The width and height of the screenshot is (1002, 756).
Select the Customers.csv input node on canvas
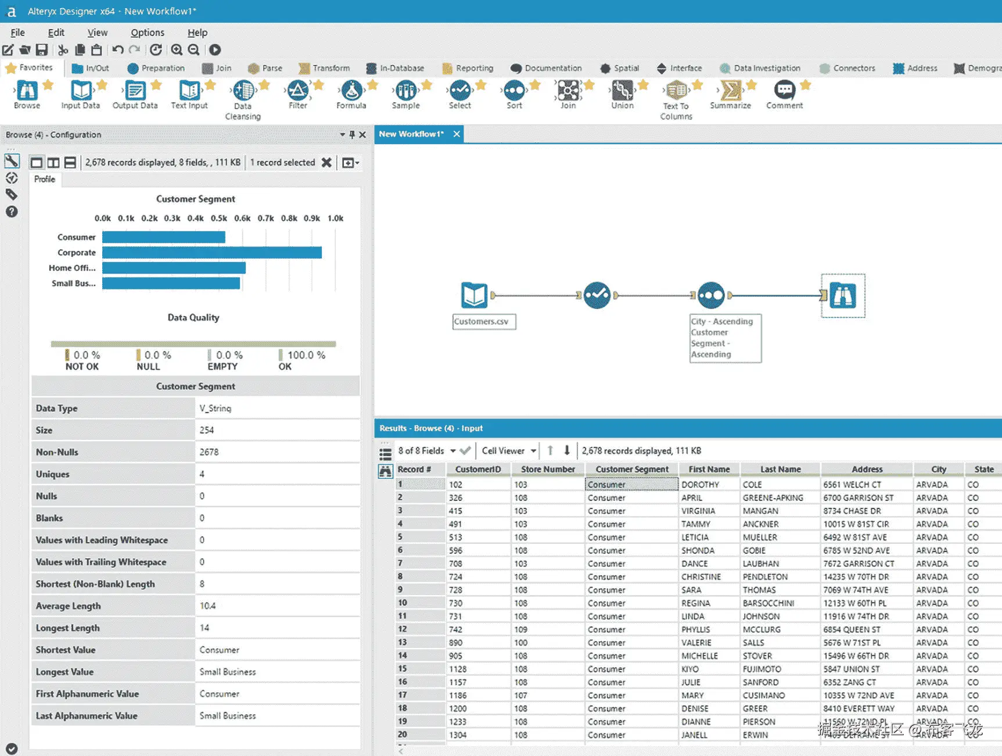click(474, 295)
